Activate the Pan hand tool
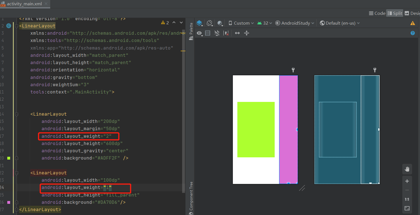Screen dimensions: 420x215 pos(407,169)
